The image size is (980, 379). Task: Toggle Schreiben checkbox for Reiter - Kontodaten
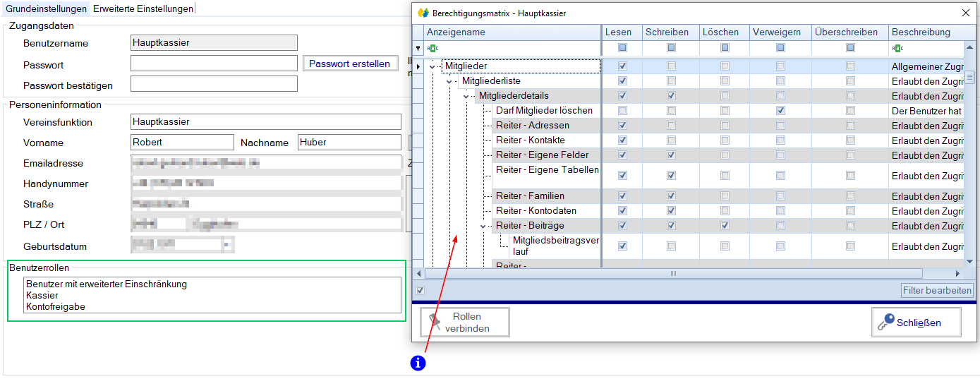[671, 211]
